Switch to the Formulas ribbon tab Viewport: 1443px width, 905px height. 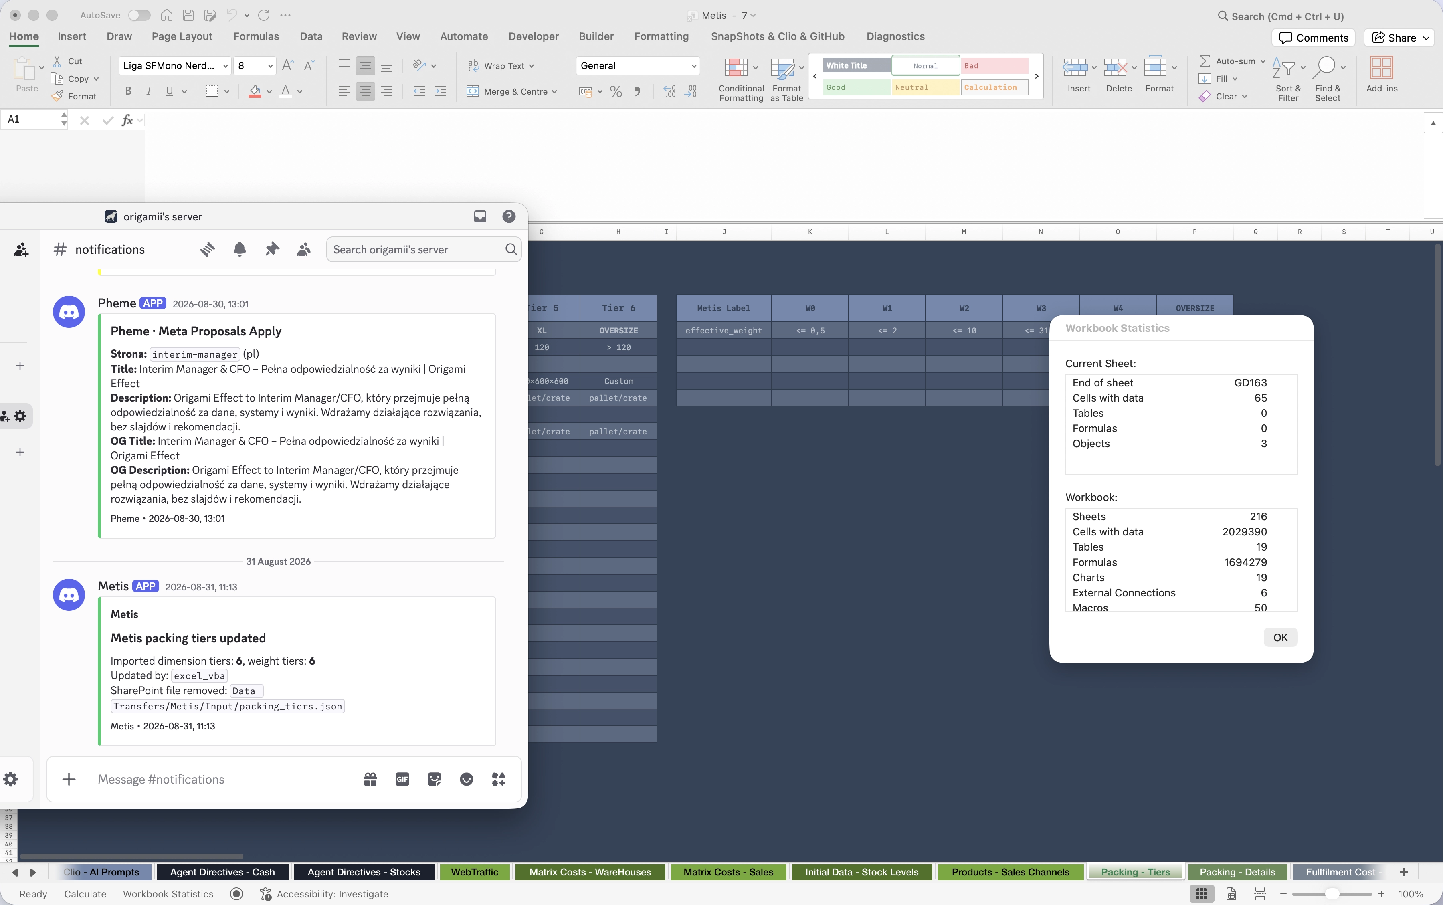(256, 36)
